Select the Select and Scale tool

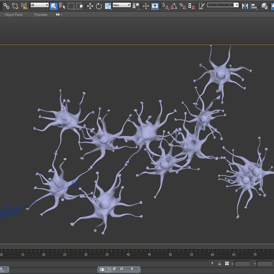pos(108,5)
